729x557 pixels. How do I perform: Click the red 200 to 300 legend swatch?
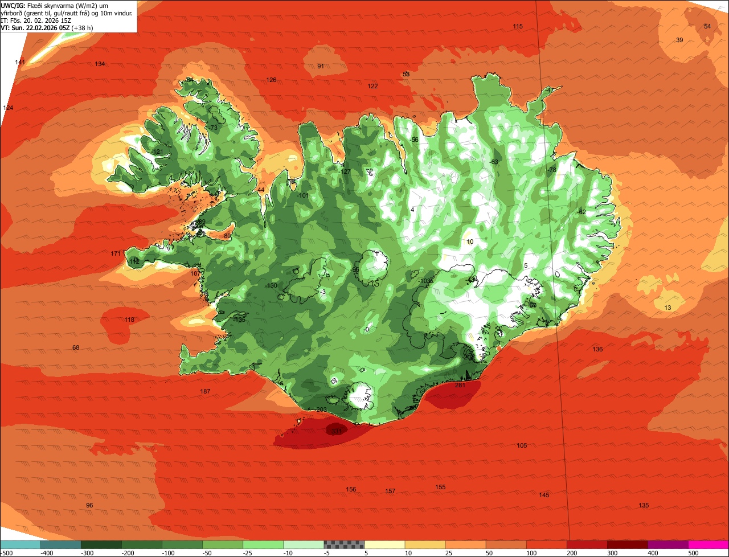tap(587, 544)
